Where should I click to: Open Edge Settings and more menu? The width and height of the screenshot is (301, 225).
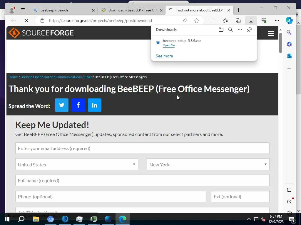[x=277, y=21]
